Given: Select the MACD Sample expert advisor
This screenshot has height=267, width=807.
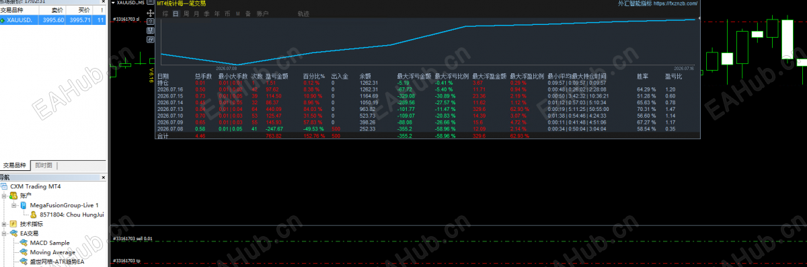Looking at the screenshot, I should pyautogui.click(x=49, y=243).
